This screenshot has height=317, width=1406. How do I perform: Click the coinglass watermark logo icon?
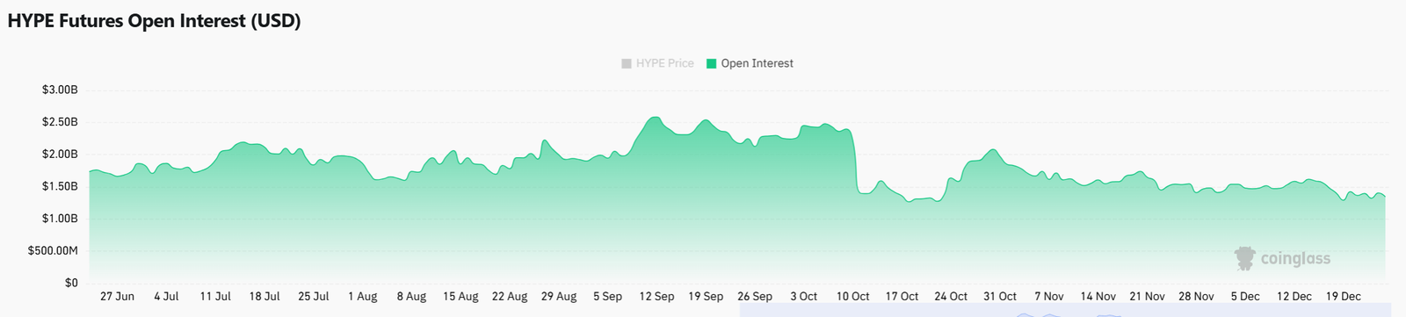point(1245,258)
